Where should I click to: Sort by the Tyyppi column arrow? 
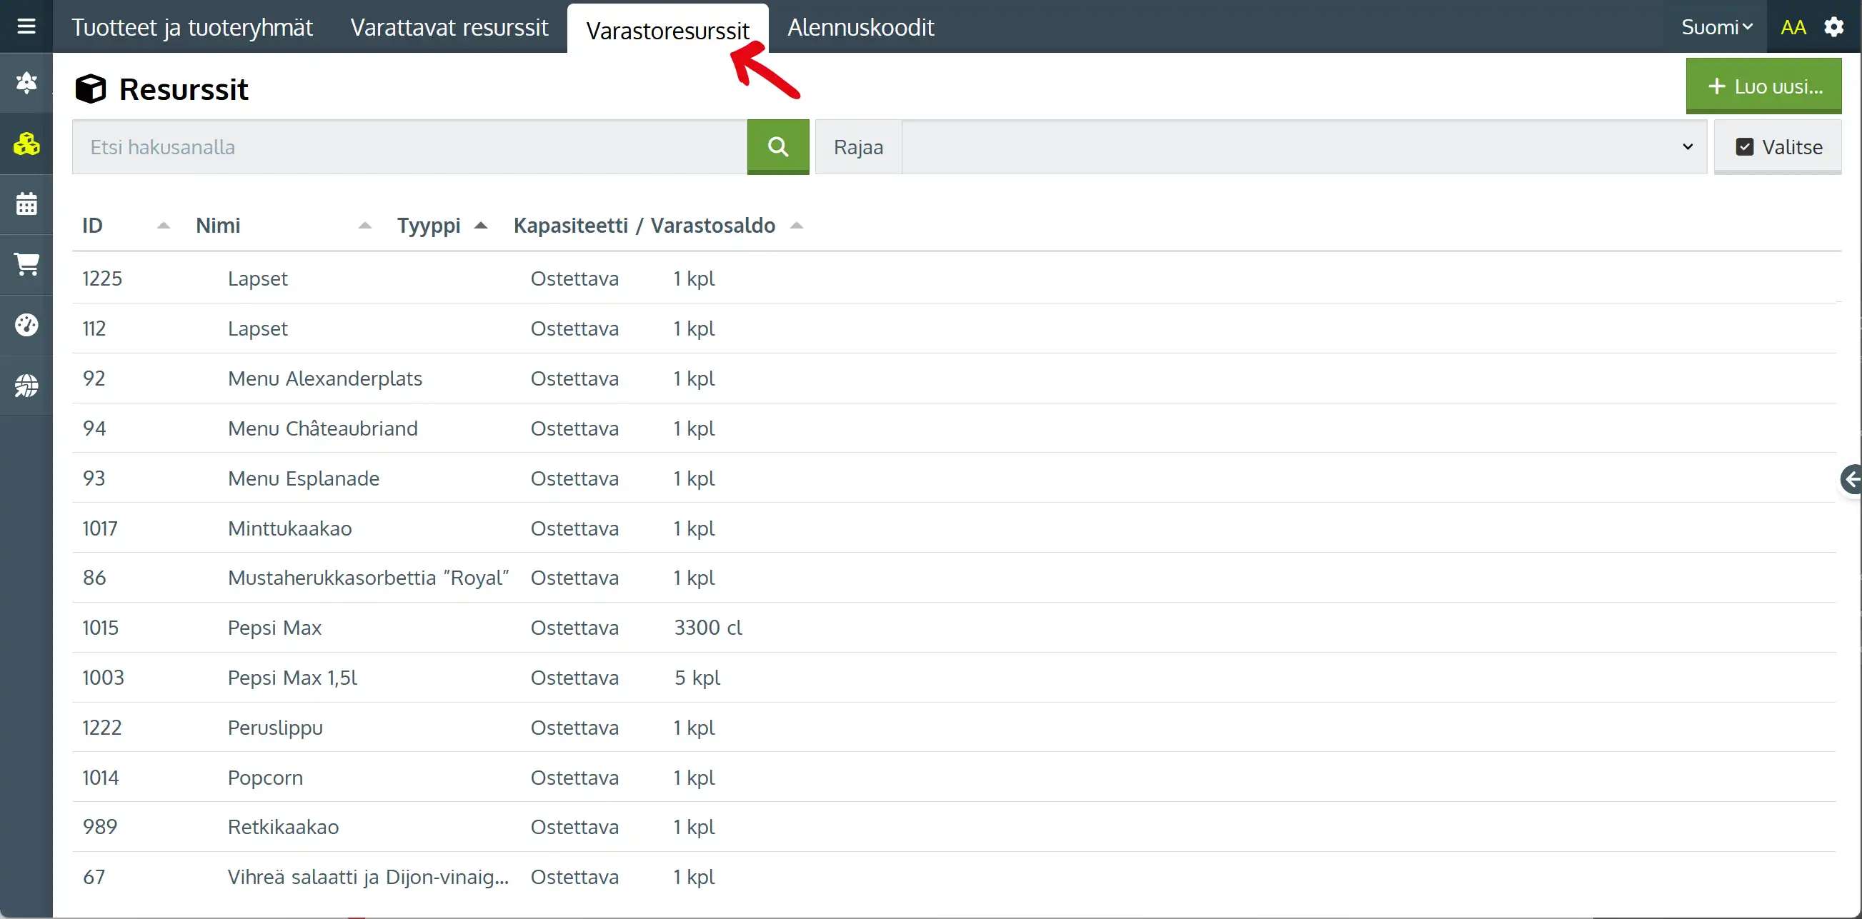pos(481,226)
